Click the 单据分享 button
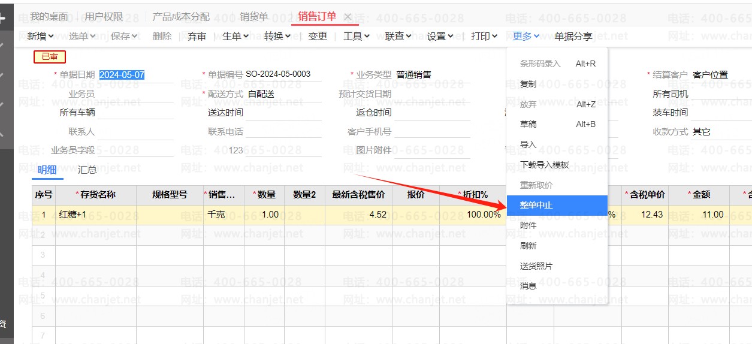Screen dimensions: 752x344 click(x=573, y=37)
